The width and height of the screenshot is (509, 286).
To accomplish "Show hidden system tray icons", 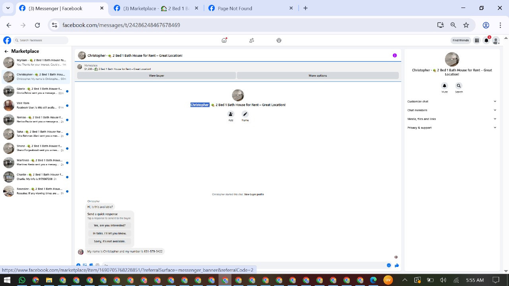I will [x=405, y=280].
